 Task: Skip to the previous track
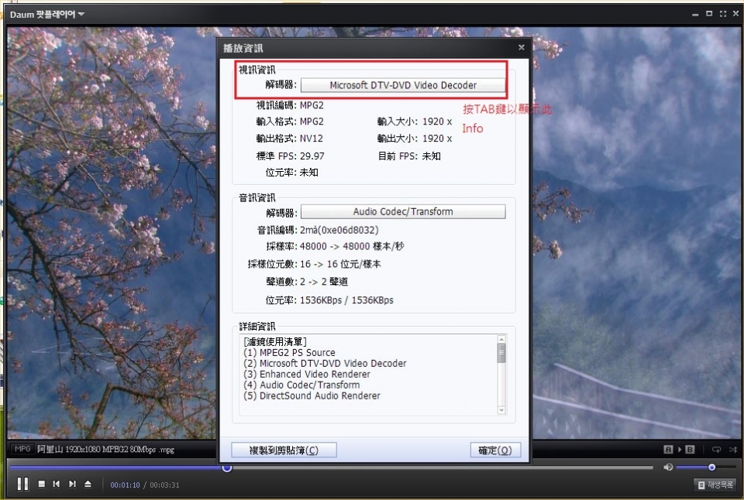tap(57, 485)
